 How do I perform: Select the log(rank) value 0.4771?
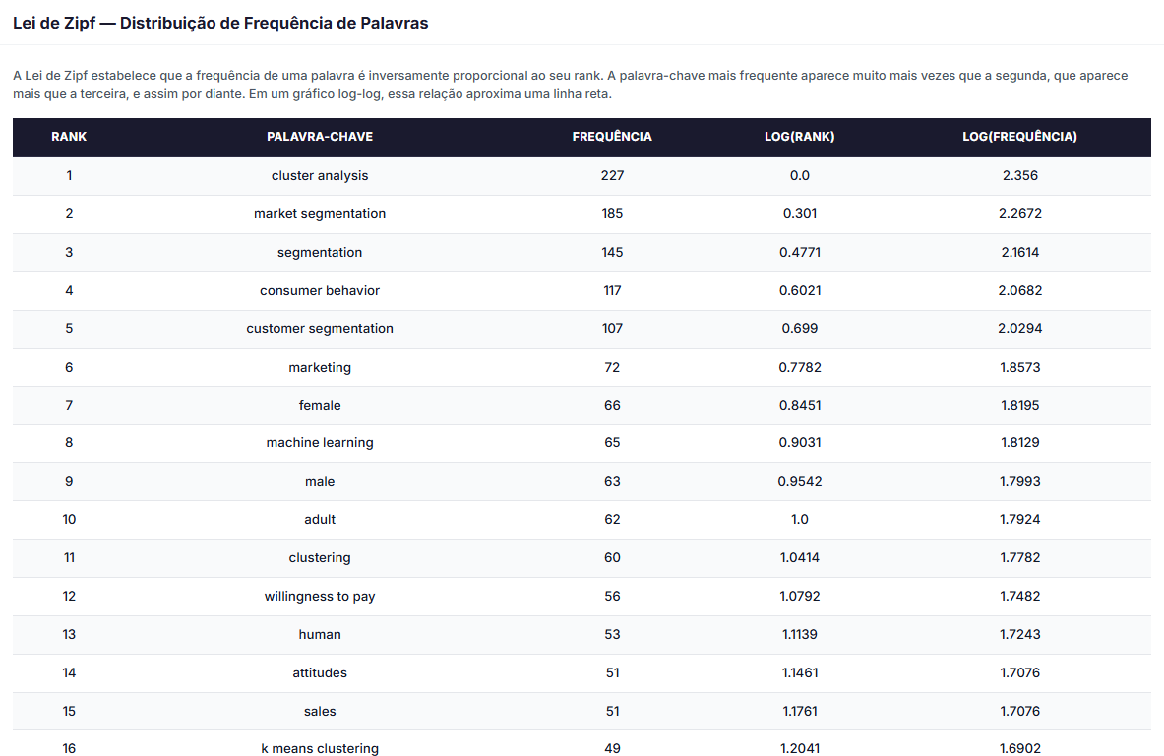[x=799, y=253]
